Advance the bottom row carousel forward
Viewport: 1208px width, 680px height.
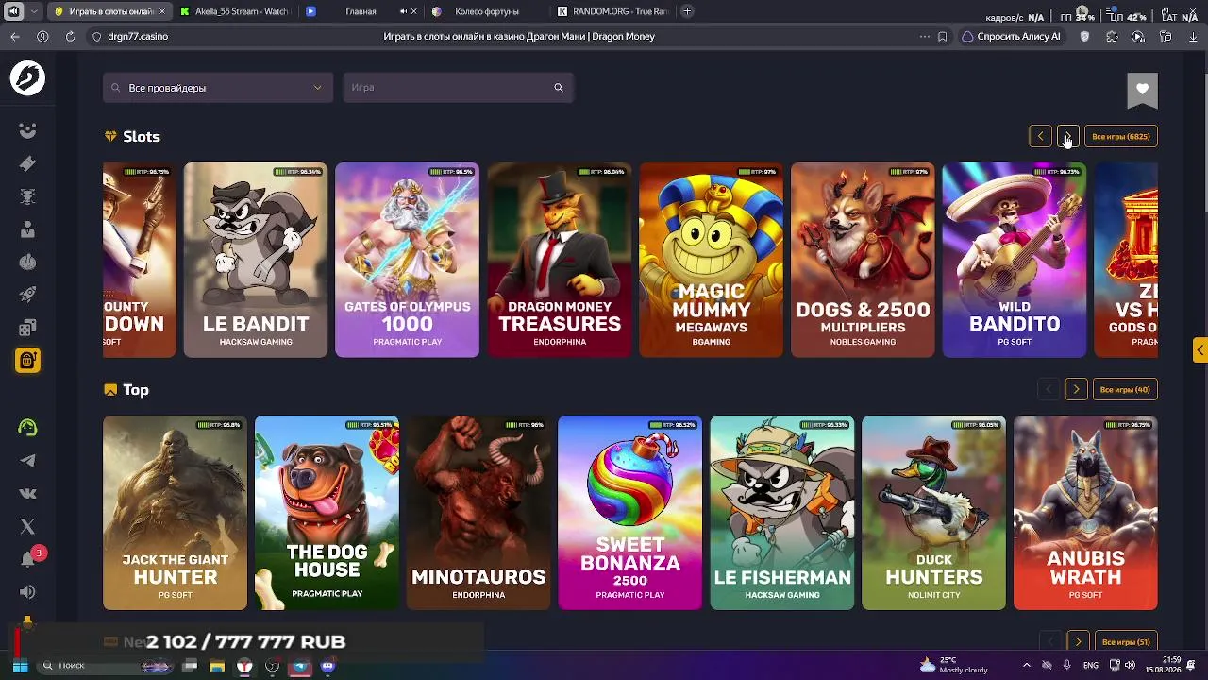[x=1078, y=642]
